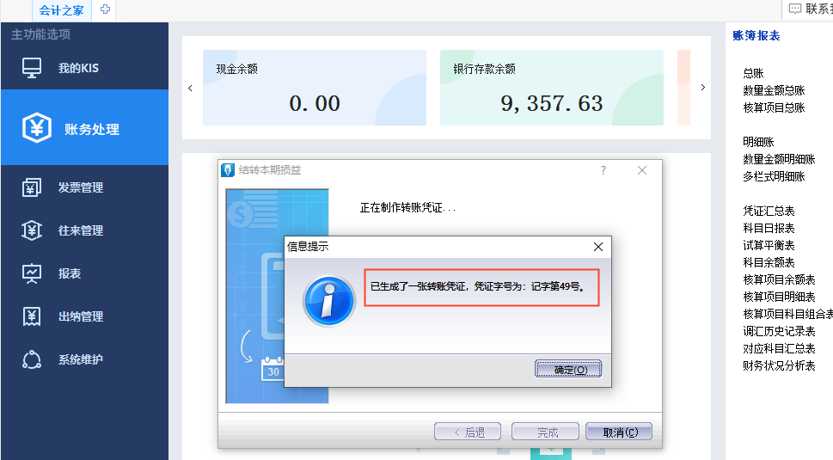Click the blue information icon in dialog
833x460 pixels.
tap(329, 301)
